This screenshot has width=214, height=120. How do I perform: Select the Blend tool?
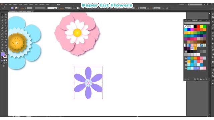6,42
